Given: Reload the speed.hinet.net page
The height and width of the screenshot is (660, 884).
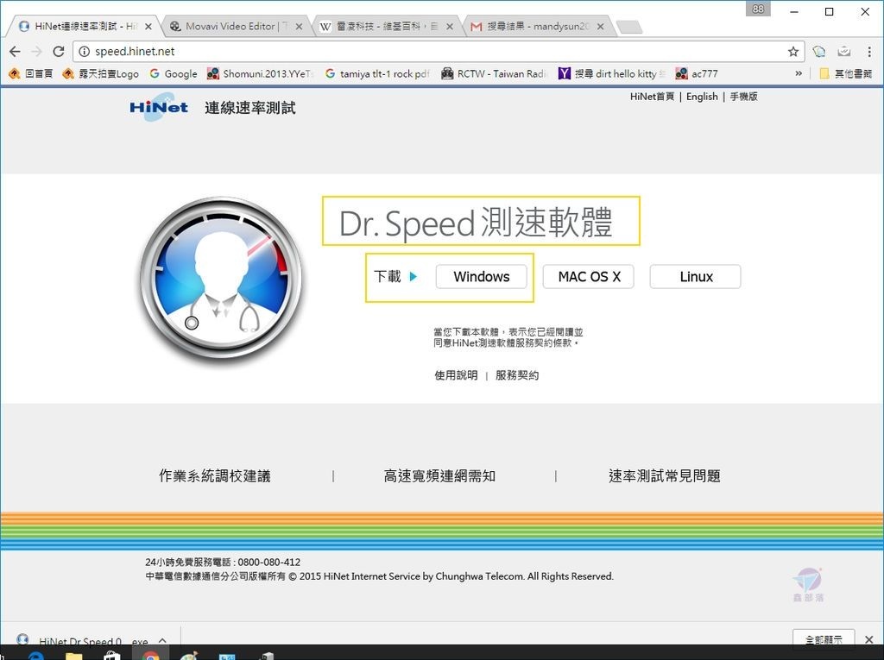Looking at the screenshot, I should (59, 51).
